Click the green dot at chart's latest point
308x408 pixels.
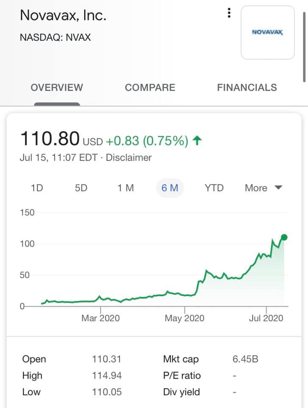[x=284, y=237]
